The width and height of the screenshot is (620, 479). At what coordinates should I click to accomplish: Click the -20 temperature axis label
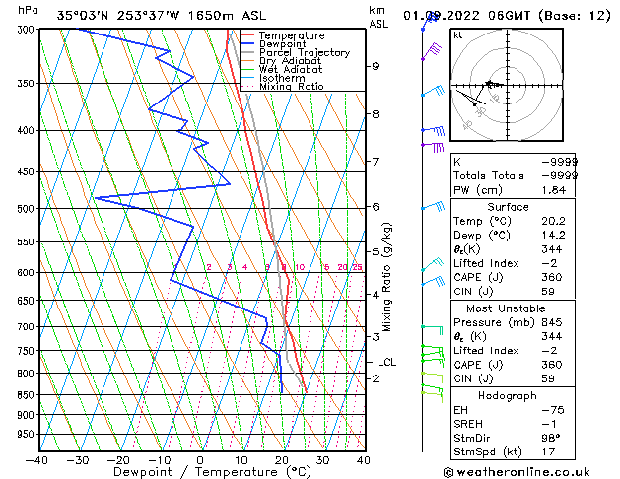coord(118,460)
